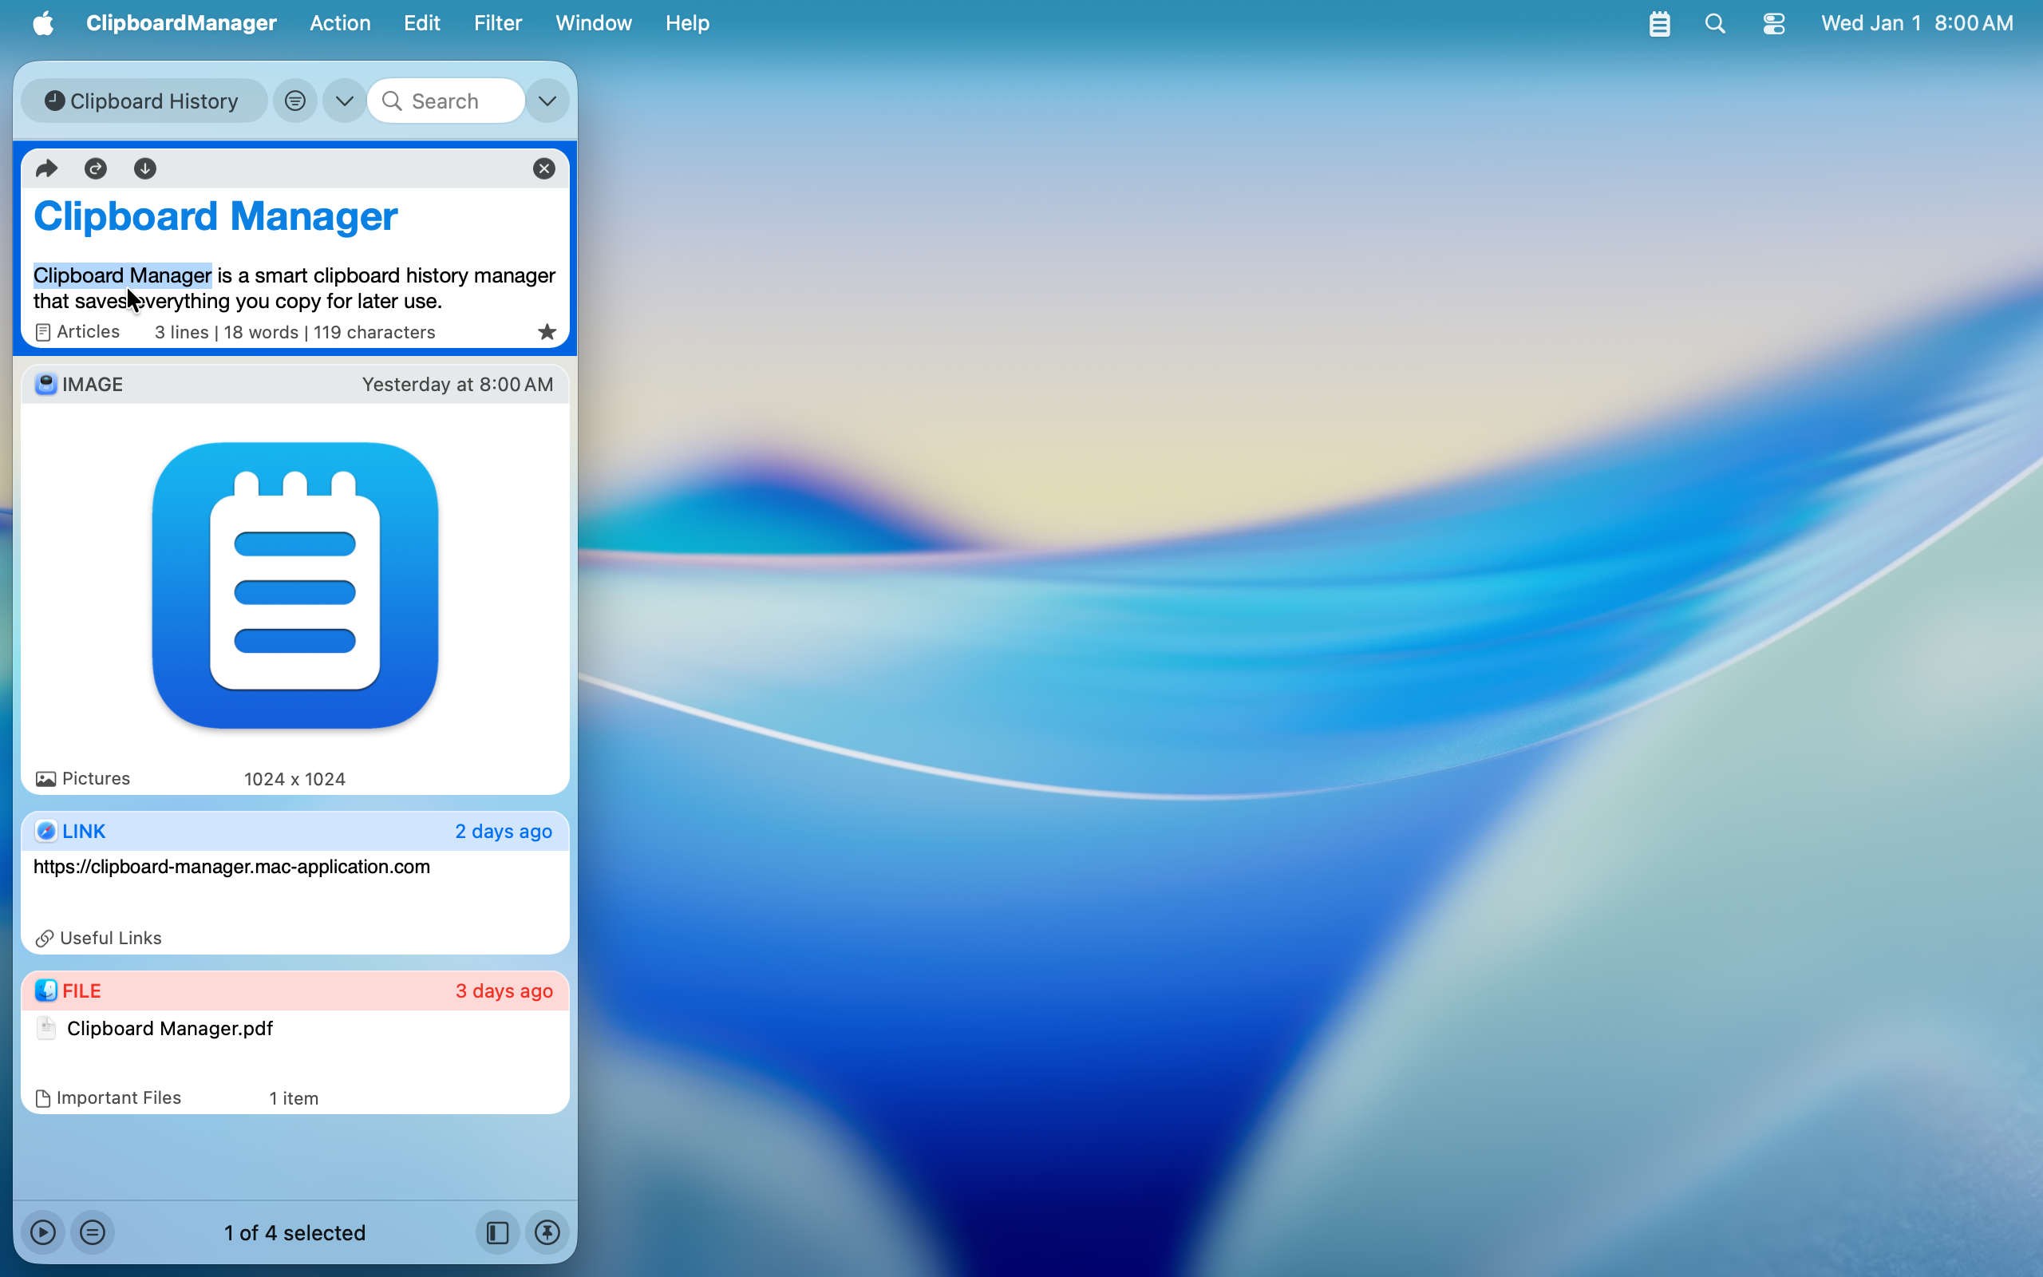Screen dimensions: 2043x1277
Task: Toggle the pin window icon
Action: point(547,1232)
